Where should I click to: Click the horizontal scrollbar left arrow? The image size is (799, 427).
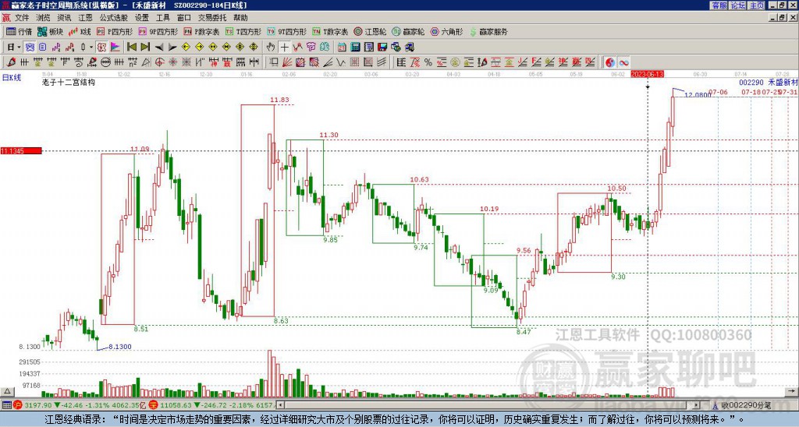coord(280,405)
